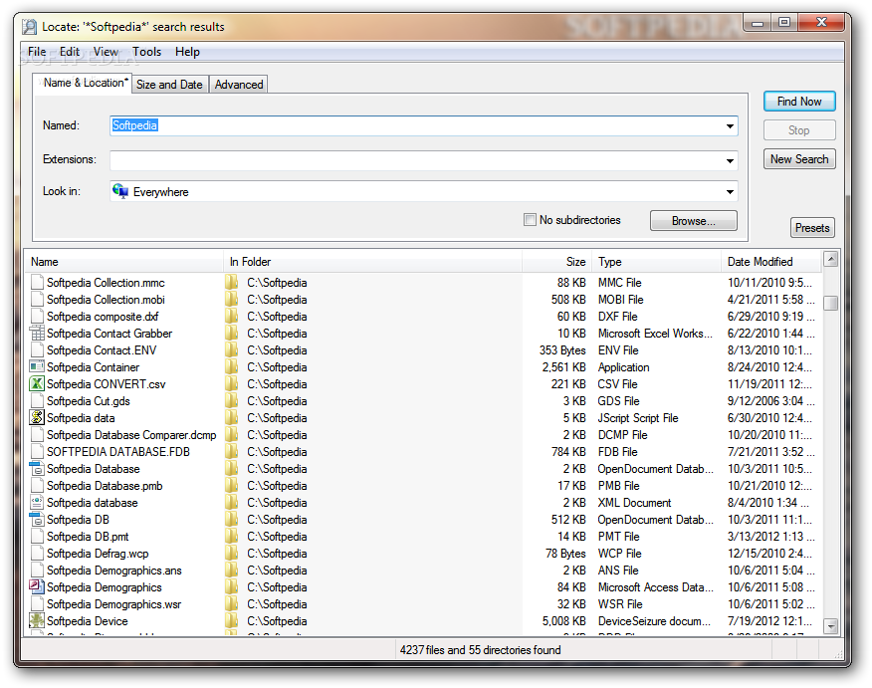
Task: Select the Name & Location tab
Action: [83, 83]
